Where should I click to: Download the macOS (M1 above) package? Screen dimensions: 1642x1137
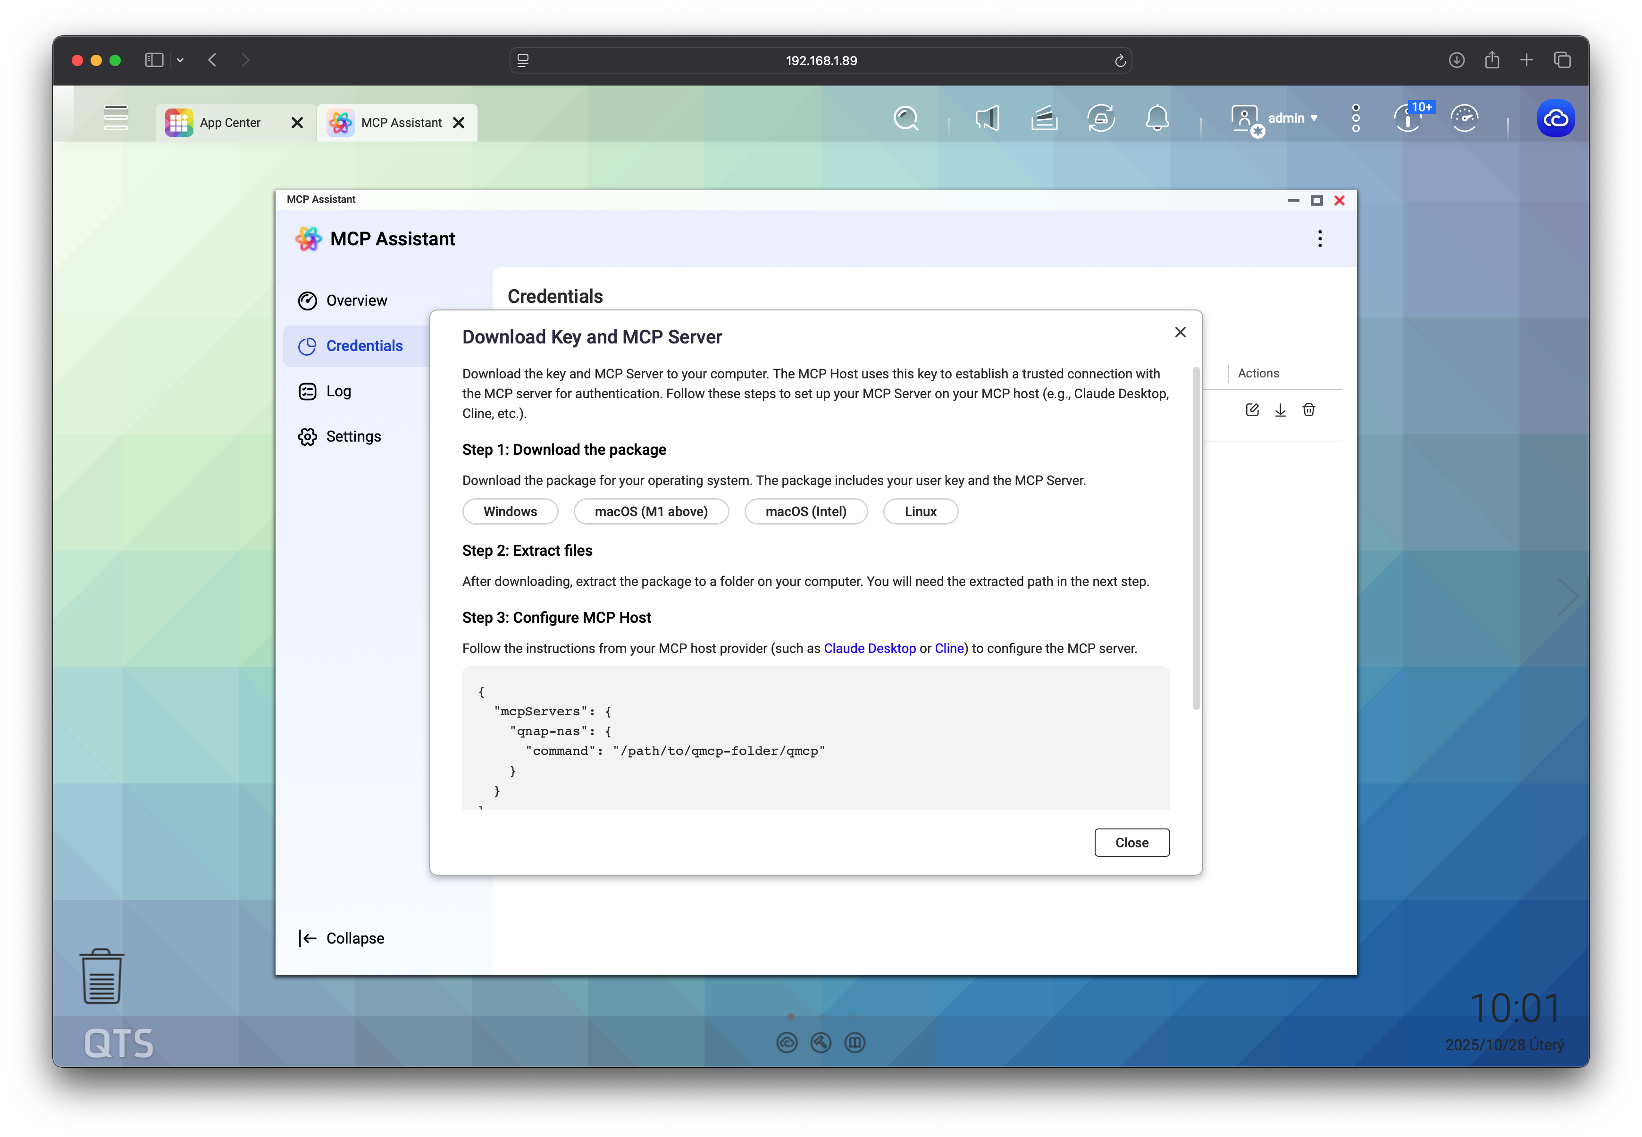pos(650,511)
